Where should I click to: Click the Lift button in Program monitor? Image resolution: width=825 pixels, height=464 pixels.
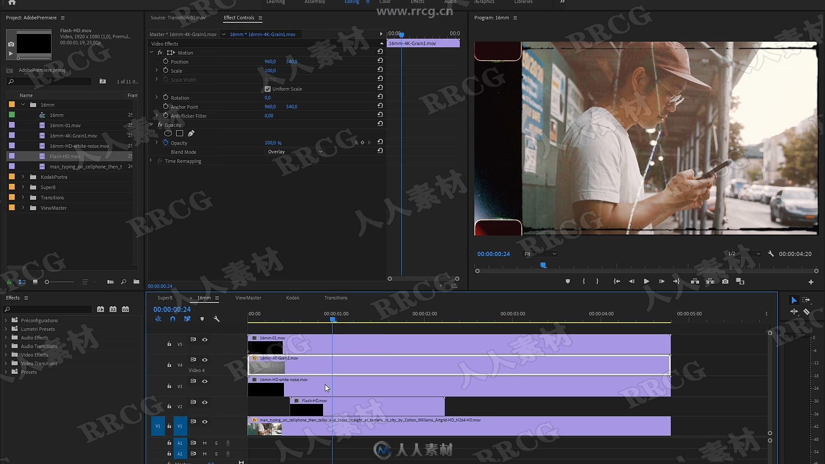pos(695,281)
